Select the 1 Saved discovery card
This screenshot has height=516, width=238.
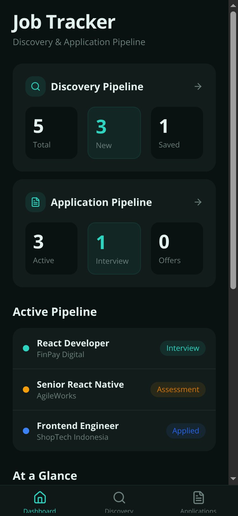[177, 133]
